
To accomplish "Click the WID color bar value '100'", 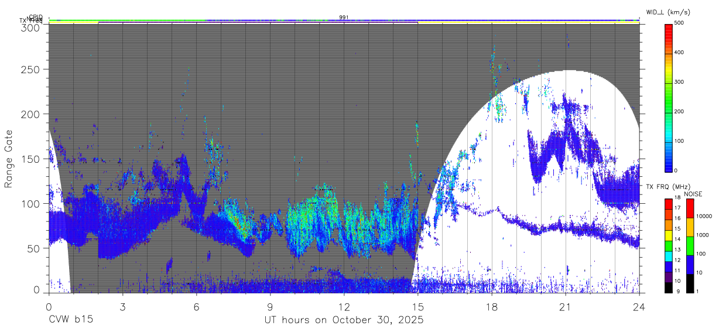I will point(679,141).
